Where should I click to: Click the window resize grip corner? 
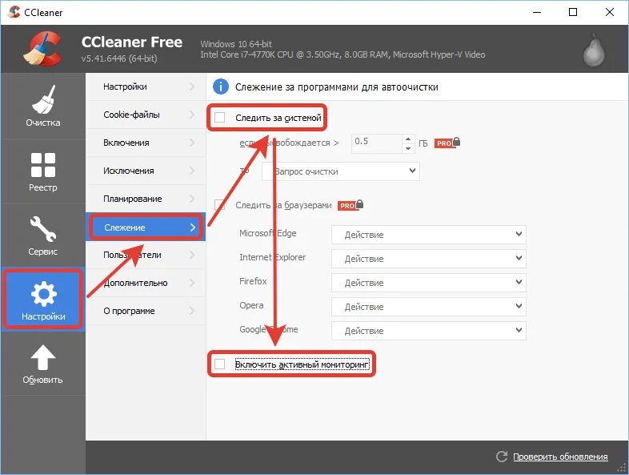[622, 468]
